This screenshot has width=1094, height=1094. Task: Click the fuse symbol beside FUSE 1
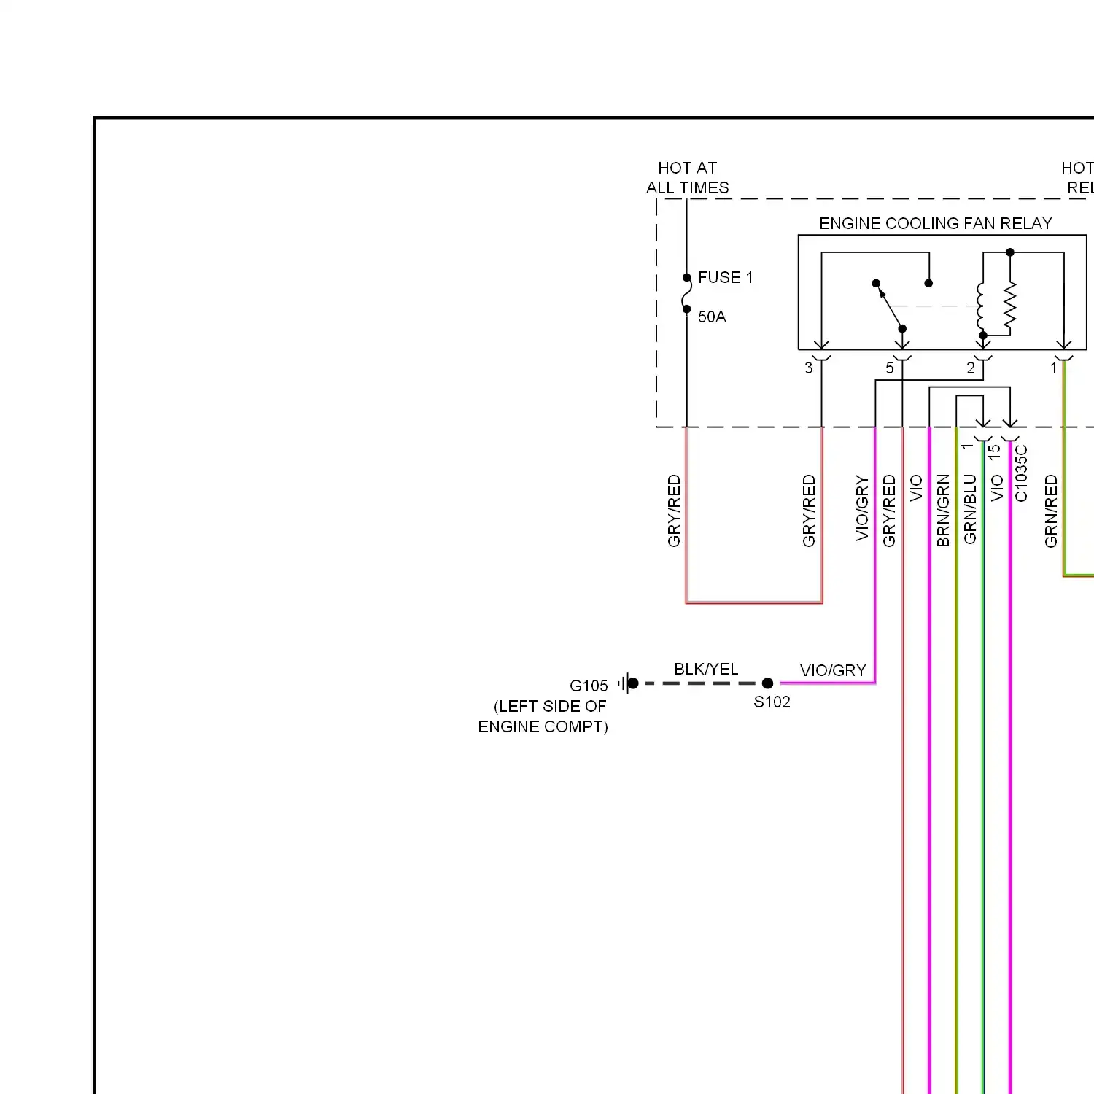point(686,293)
